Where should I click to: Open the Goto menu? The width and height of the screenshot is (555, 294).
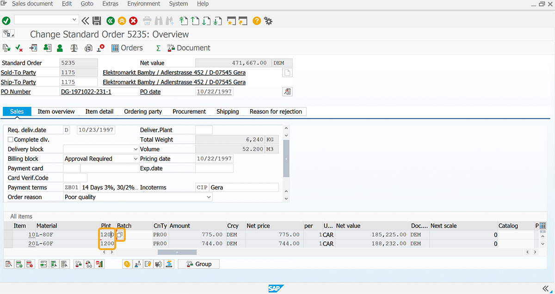(x=87, y=4)
